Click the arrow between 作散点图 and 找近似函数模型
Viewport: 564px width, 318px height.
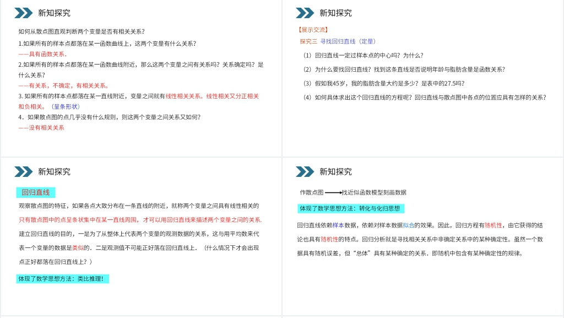[333, 193]
